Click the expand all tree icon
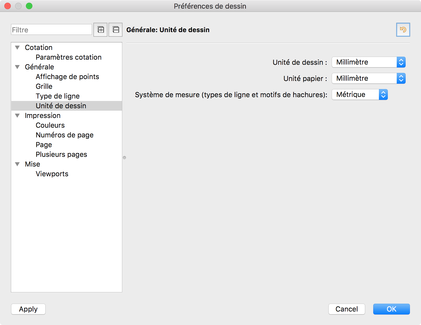 [100, 30]
